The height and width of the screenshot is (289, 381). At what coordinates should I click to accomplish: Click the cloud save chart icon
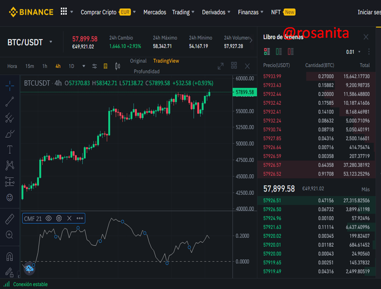click(x=29, y=268)
